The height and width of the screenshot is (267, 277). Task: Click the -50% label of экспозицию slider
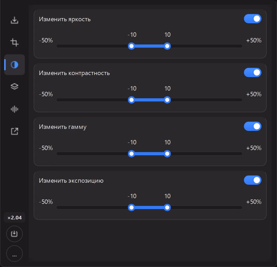[46, 202]
